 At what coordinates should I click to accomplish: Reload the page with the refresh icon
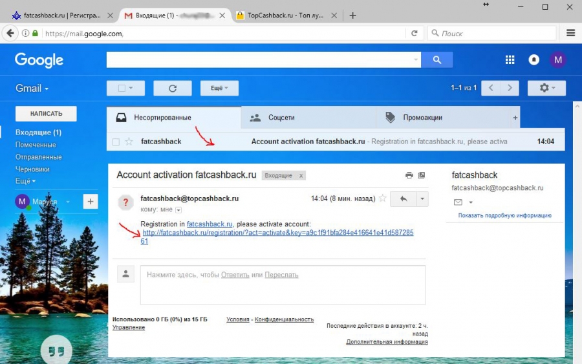pyautogui.click(x=415, y=34)
